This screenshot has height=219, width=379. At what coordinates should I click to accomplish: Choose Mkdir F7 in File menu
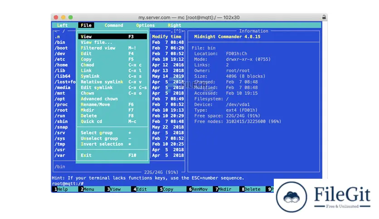tap(112, 110)
